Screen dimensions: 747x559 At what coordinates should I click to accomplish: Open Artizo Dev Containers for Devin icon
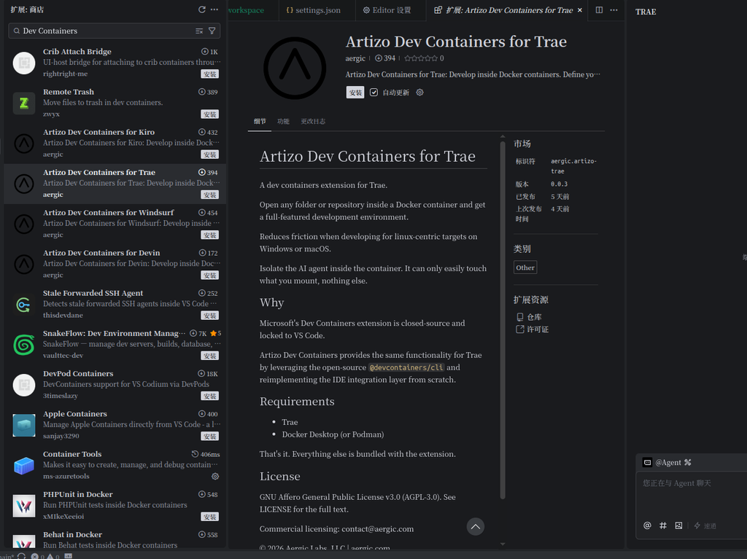click(x=24, y=265)
